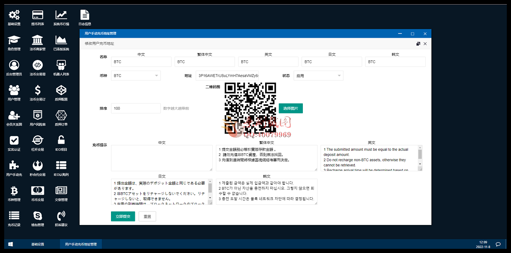Click the 中文 name input field
The image size is (511, 253).
pos(141,62)
